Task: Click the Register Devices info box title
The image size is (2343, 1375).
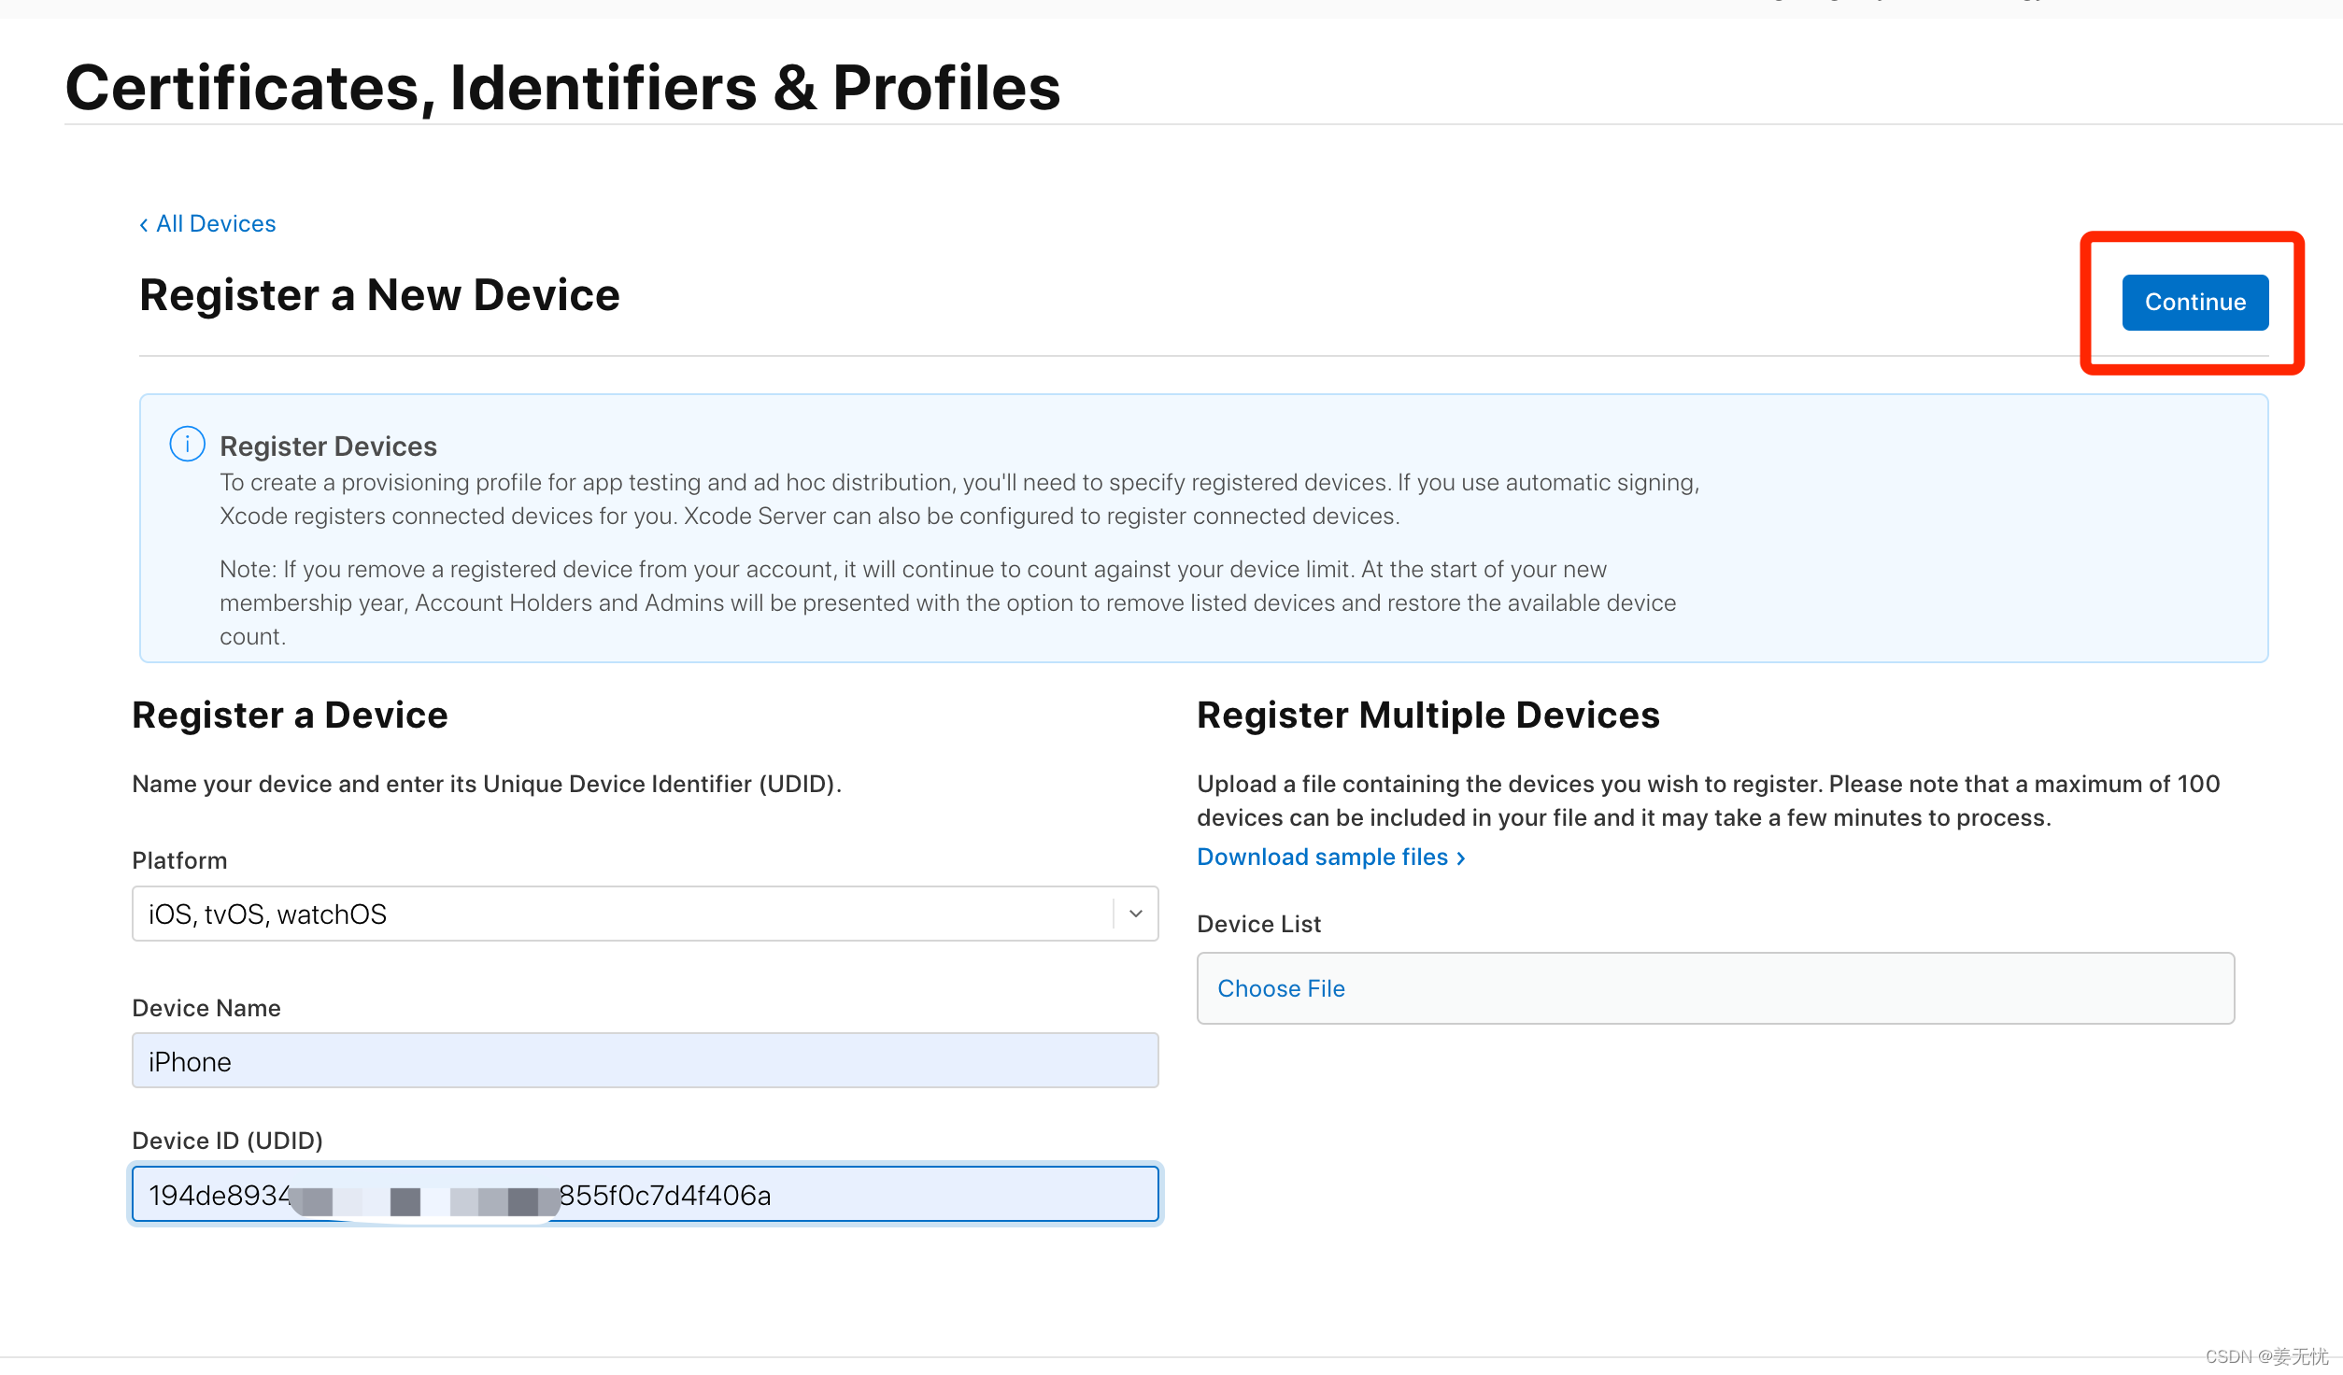Action: point(328,447)
